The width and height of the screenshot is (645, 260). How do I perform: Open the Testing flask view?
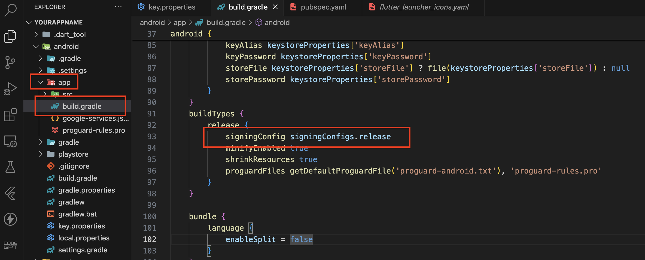point(11,167)
